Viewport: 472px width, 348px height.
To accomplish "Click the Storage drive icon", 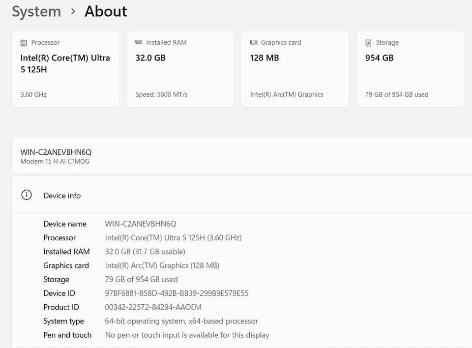I will click(x=368, y=43).
